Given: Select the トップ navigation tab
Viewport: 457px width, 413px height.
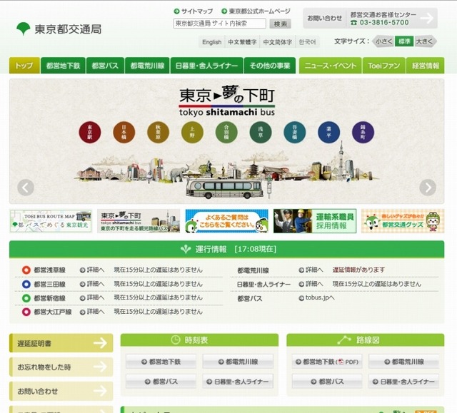Looking at the screenshot, I should (24, 66).
